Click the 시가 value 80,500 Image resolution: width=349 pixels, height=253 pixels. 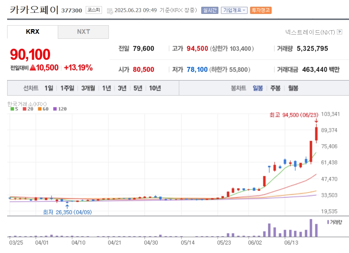(x=143, y=69)
